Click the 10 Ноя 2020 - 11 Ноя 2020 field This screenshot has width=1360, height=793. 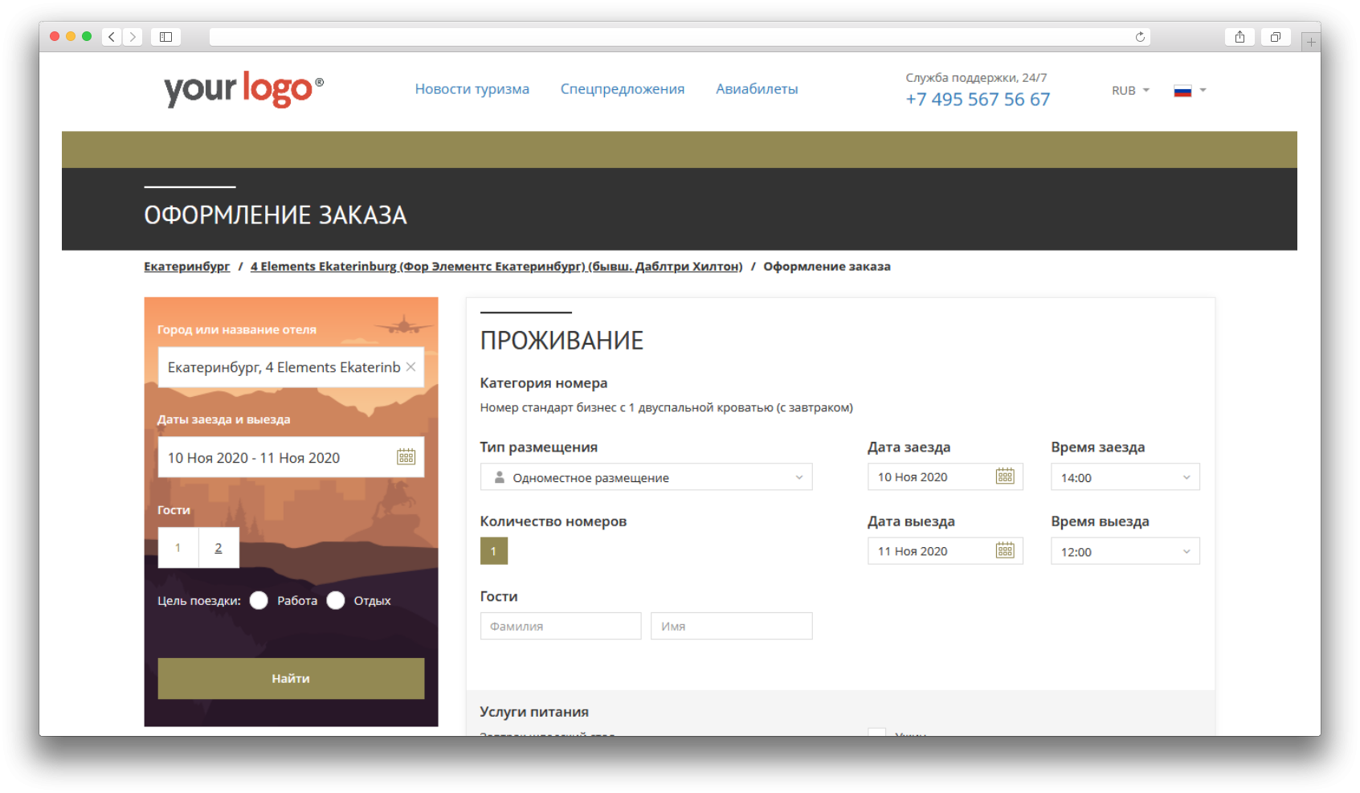tap(291, 457)
